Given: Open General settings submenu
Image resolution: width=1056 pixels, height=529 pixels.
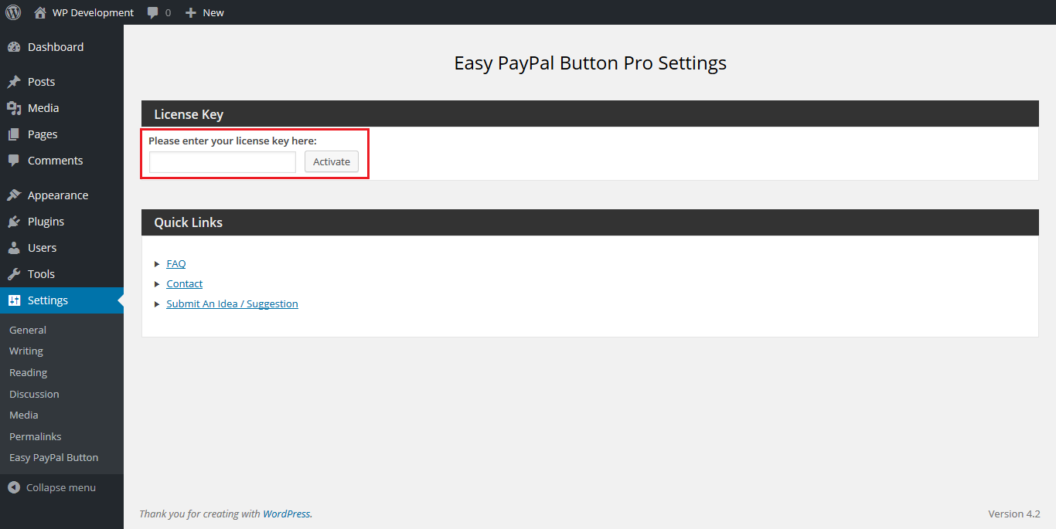Looking at the screenshot, I should [x=28, y=330].
